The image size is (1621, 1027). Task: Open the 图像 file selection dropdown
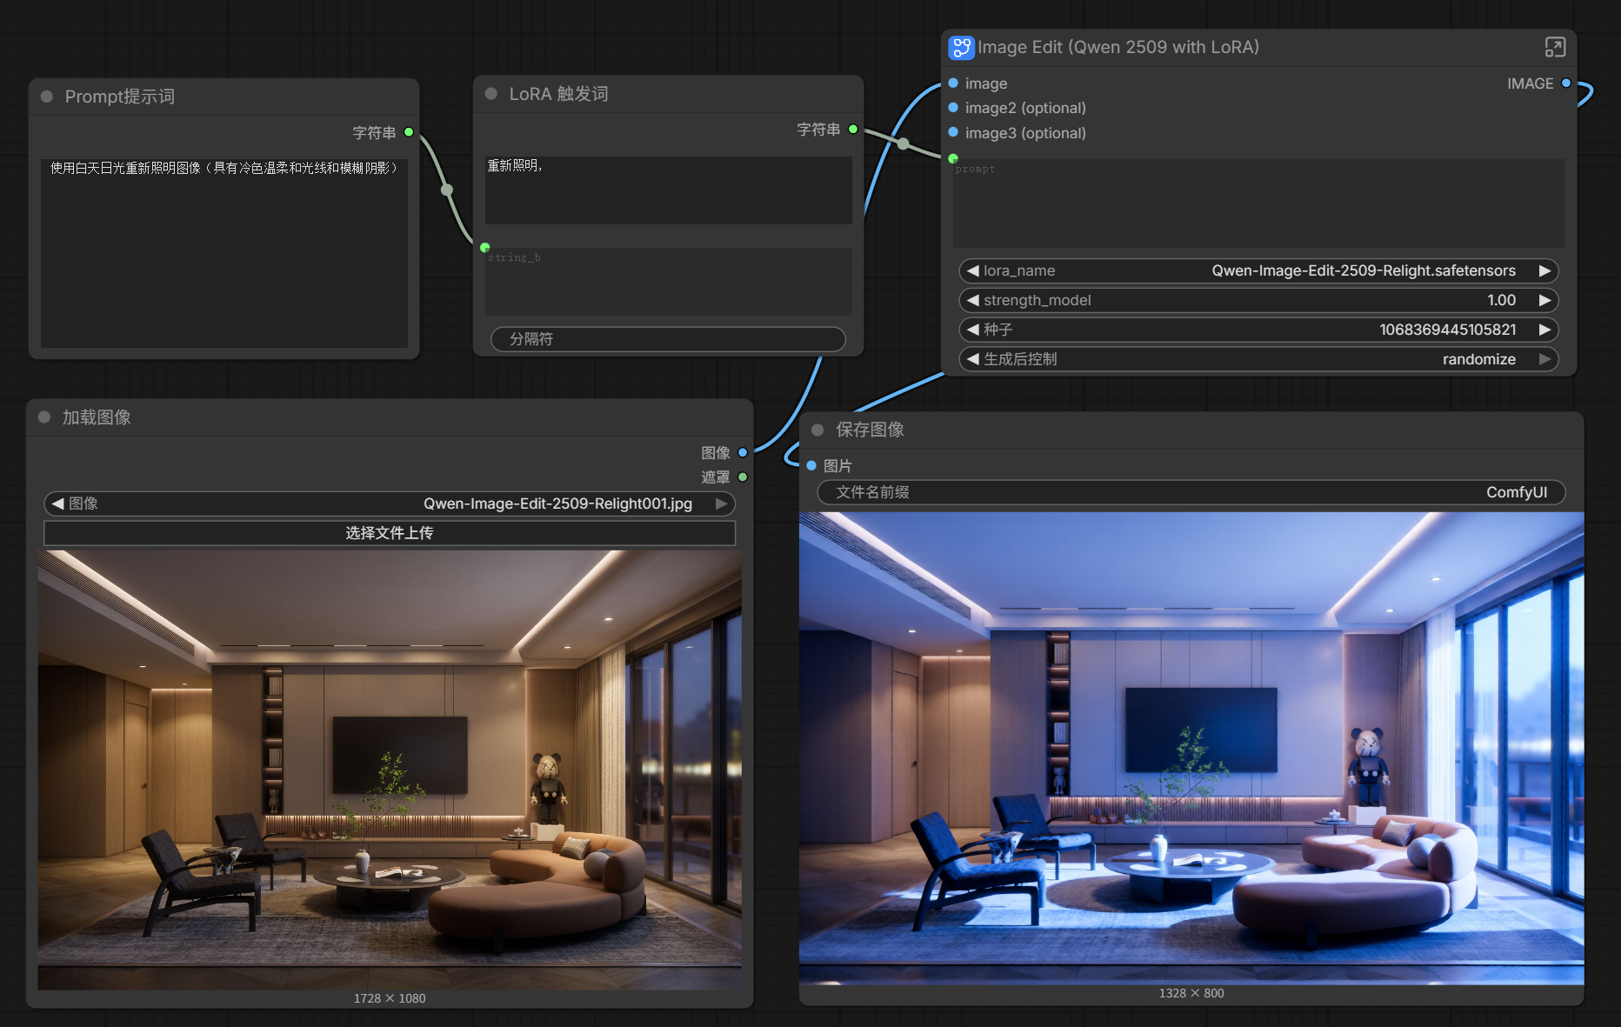389,504
